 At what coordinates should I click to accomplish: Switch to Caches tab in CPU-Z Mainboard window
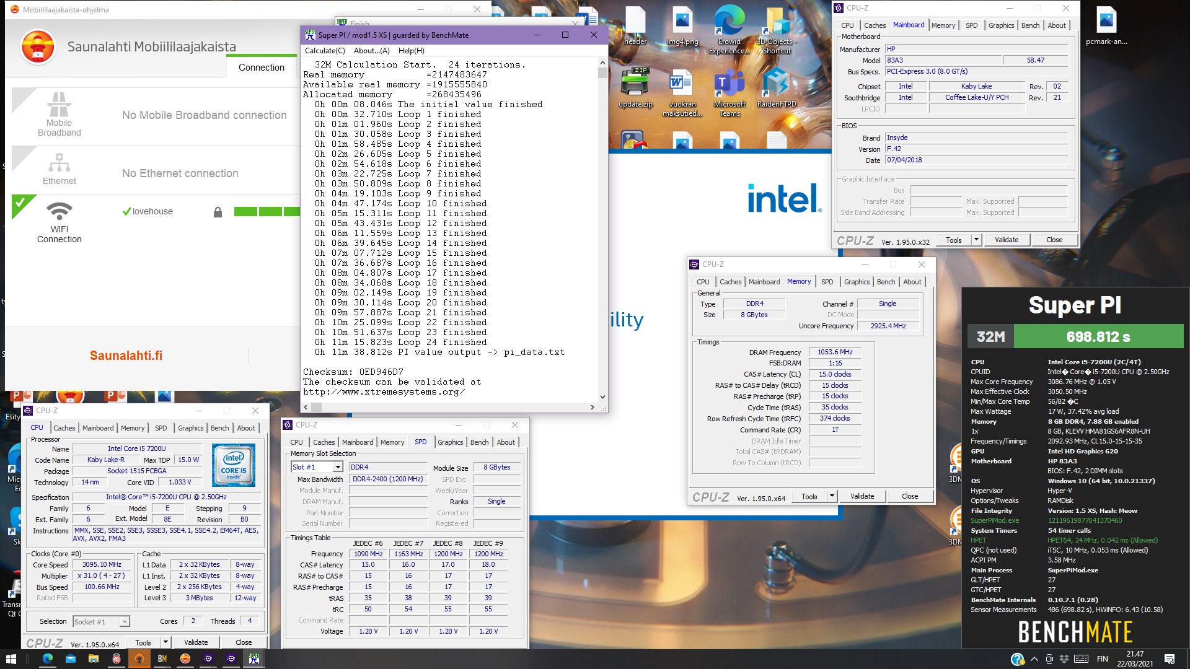[875, 25]
